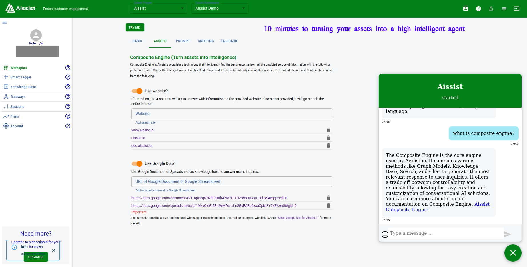
Task: Close the chat widget with round X button
Action: [513, 253]
